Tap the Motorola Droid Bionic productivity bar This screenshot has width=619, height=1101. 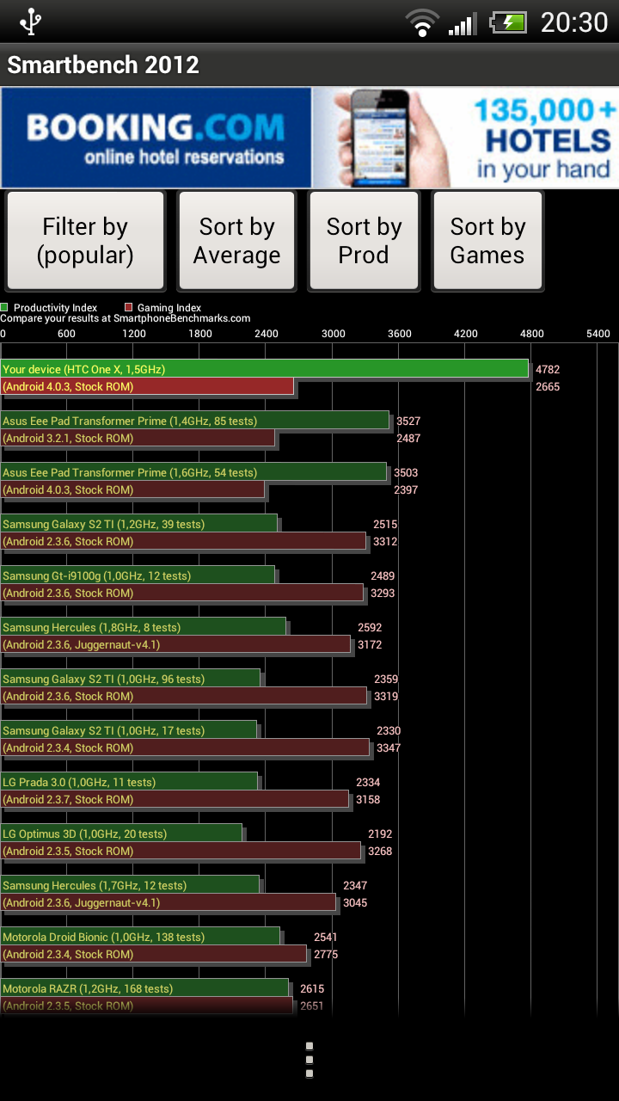click(140, 937)
